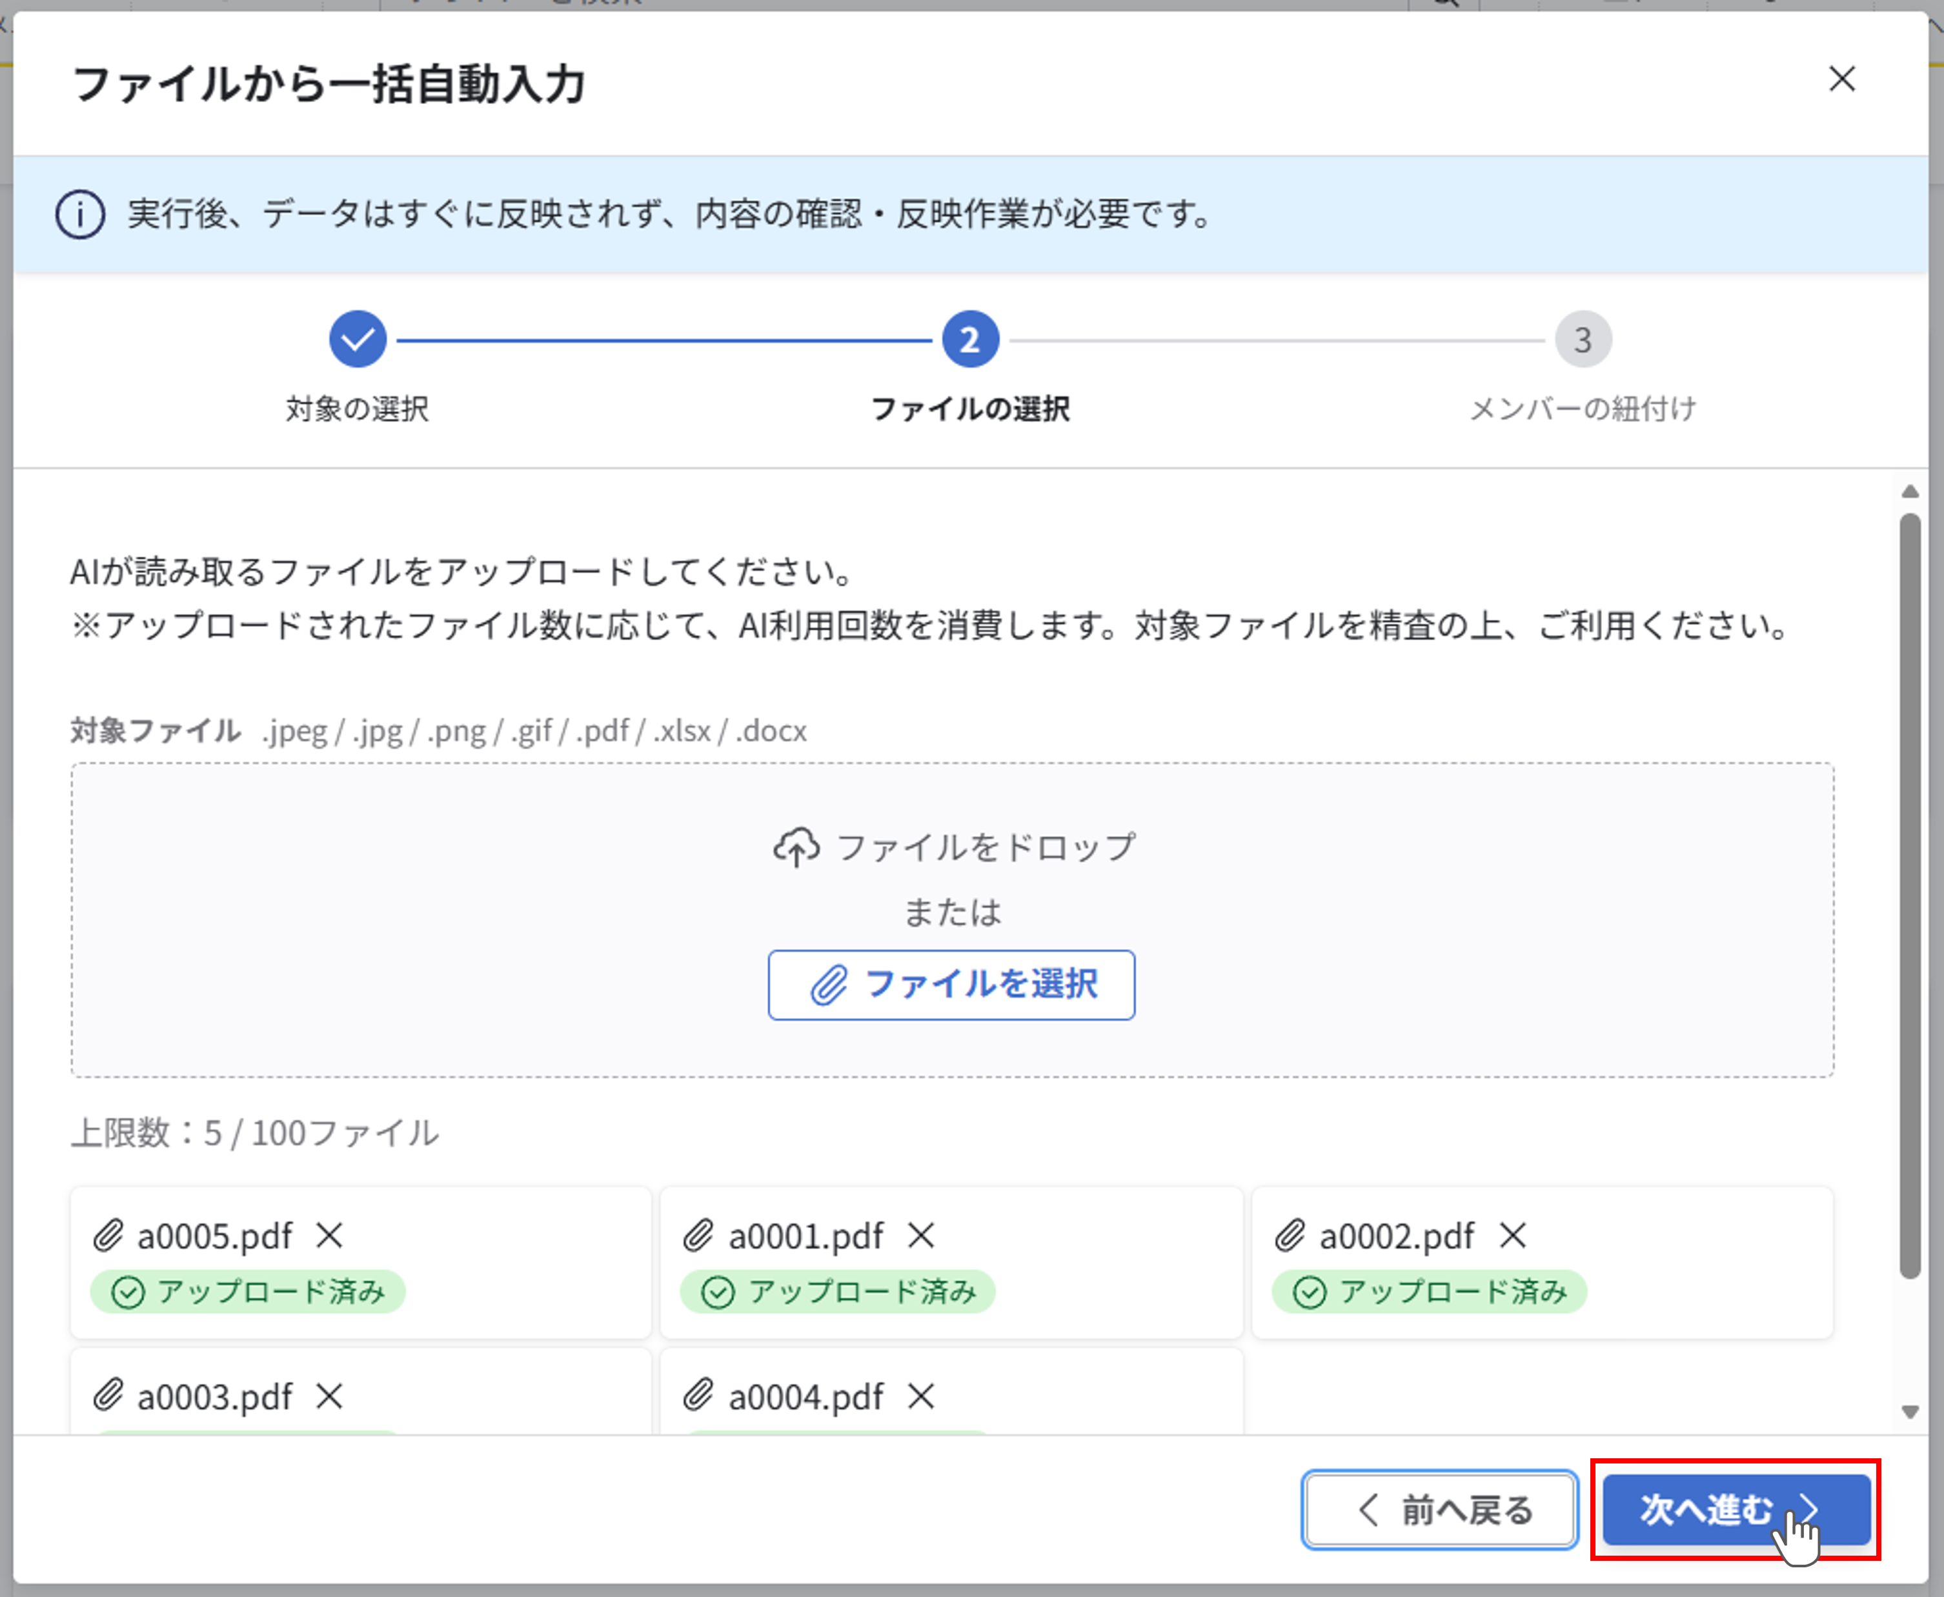Click the a0004.pdf file name

pos(806,1398)
